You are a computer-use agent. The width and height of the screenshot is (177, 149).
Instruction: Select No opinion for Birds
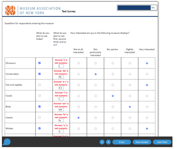tap(113, 107)
